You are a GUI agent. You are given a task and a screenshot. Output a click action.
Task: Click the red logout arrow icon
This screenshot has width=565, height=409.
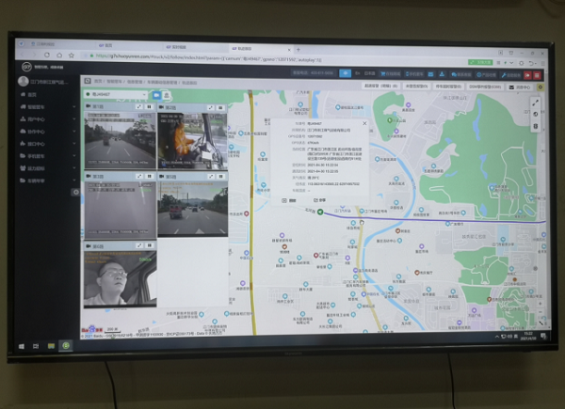point(528,75)
